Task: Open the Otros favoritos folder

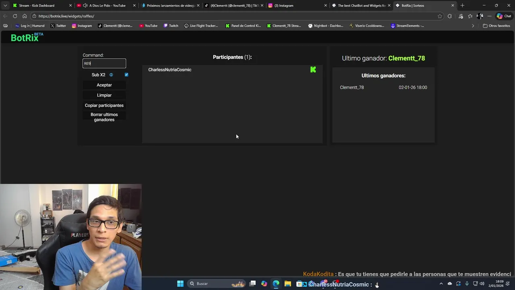Action: 496,26
